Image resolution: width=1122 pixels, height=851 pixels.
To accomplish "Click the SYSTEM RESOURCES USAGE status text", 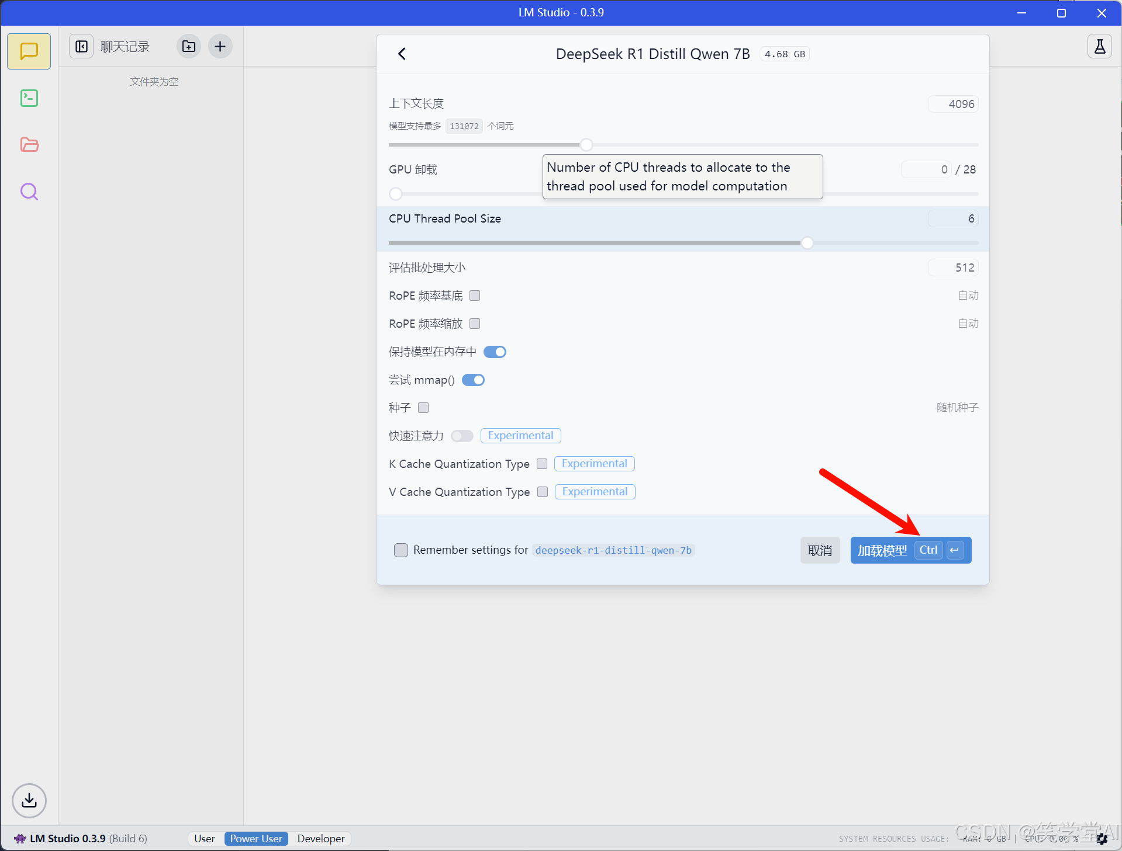I will (893, 839).
